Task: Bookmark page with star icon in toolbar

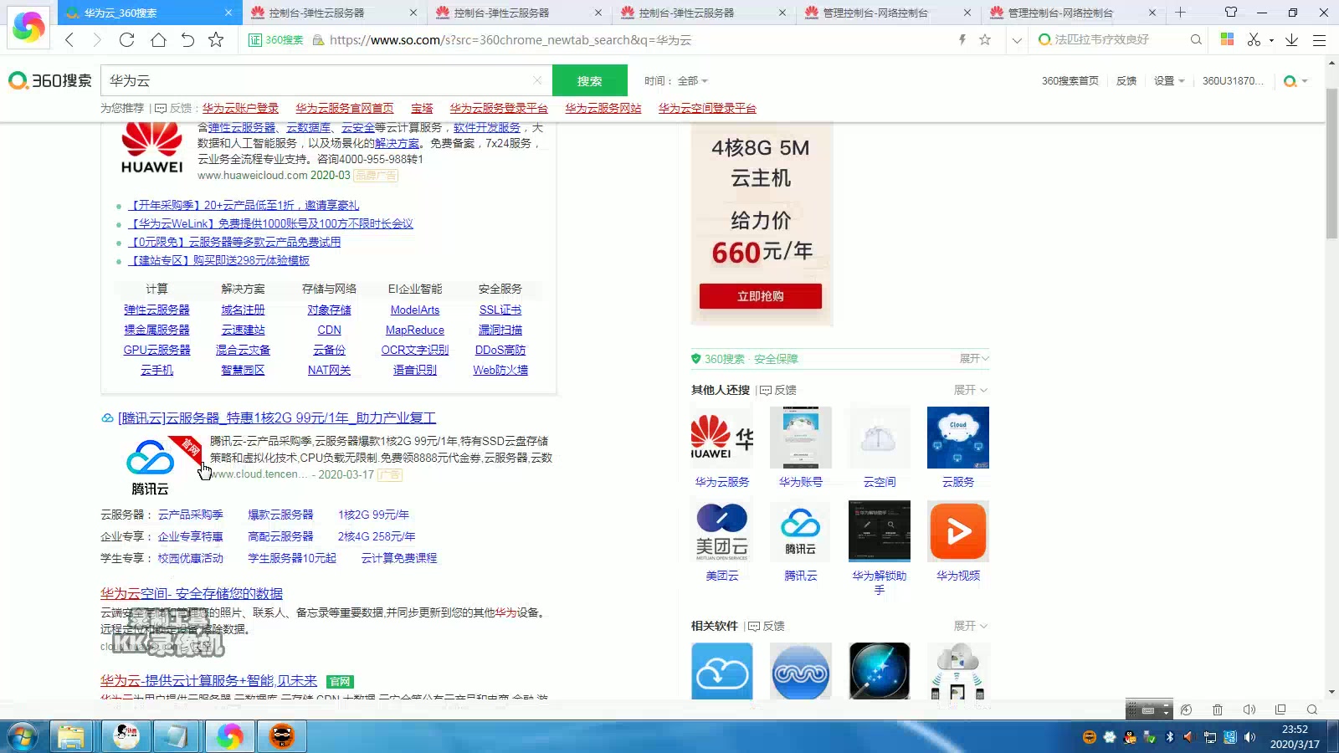Action: (216, 39)
